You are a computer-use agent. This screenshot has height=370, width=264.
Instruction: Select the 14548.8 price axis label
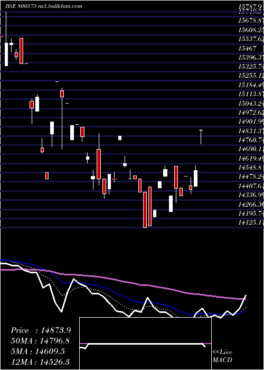click(249, 168)
